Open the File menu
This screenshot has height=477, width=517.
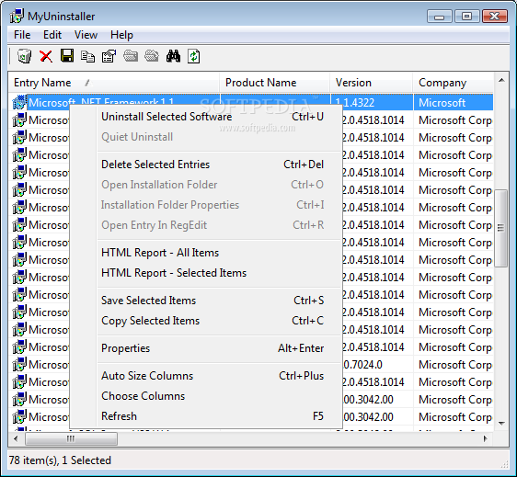point(22,35)
